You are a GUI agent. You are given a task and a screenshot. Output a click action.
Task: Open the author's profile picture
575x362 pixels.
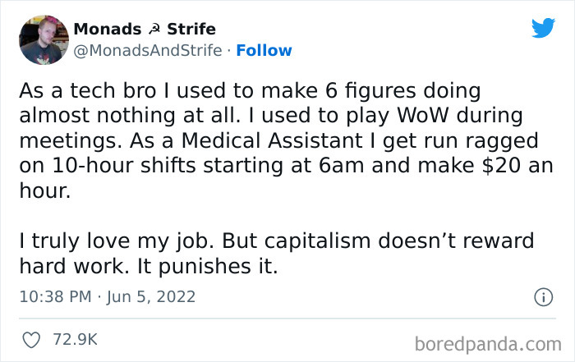click(x=44, y=39)
